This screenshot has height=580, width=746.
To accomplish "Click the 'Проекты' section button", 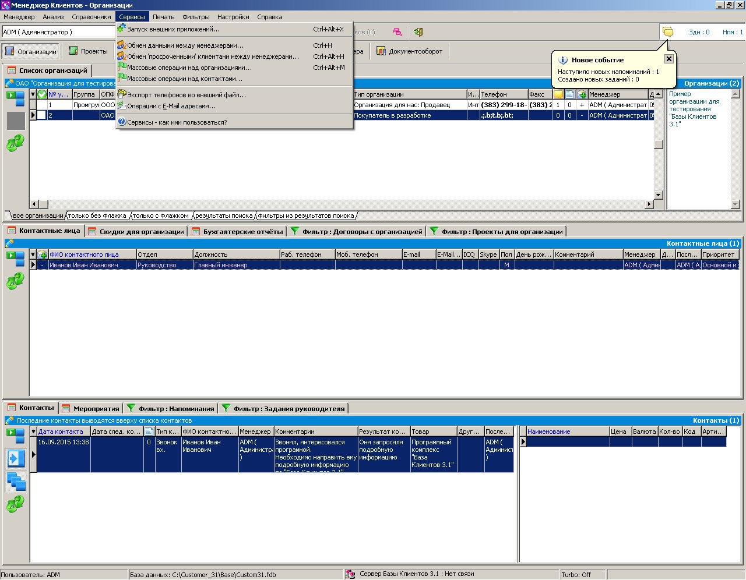I will click(89, 51).
